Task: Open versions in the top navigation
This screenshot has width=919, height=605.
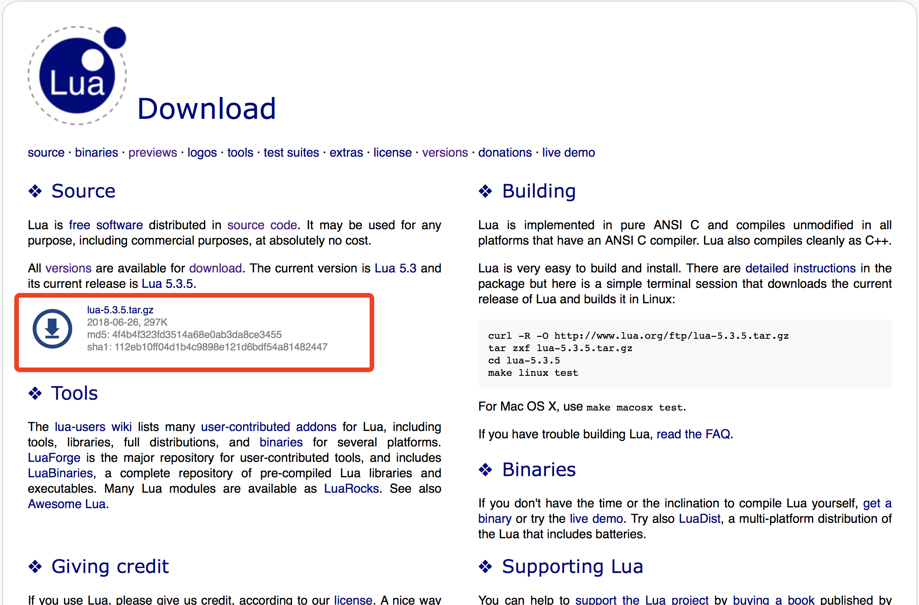Action: (x=445, y=152)
